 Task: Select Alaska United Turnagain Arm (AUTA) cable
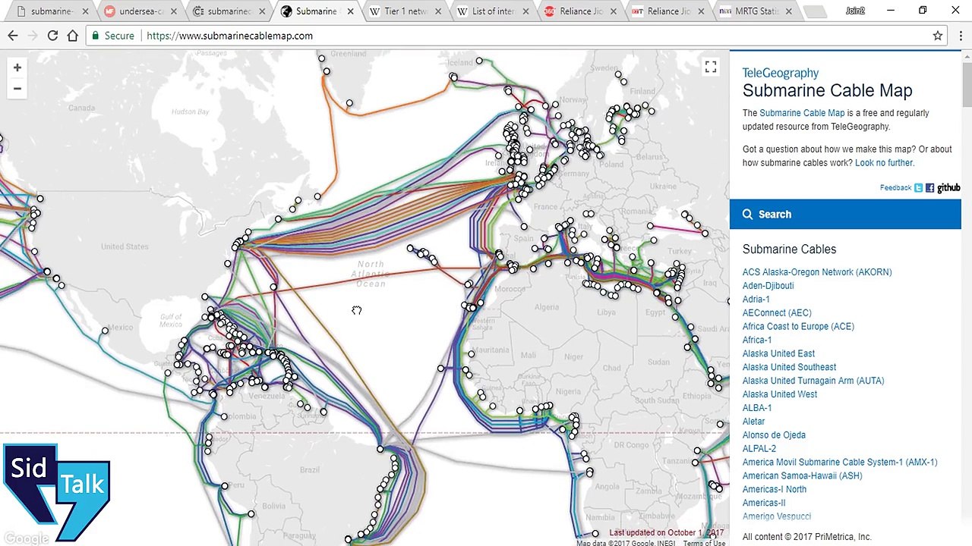tap(813, 381)
